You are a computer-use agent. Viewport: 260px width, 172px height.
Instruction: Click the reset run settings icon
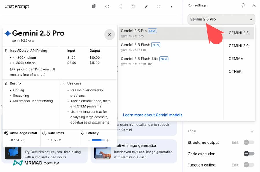243,5
